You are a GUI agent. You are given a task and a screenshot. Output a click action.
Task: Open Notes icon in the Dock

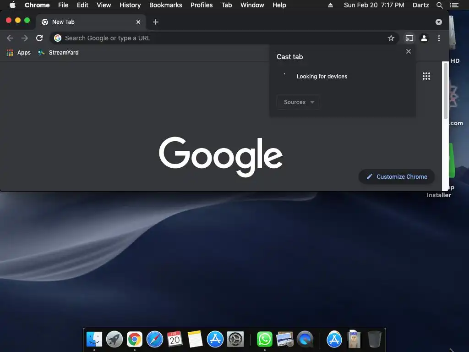[195, 340]
